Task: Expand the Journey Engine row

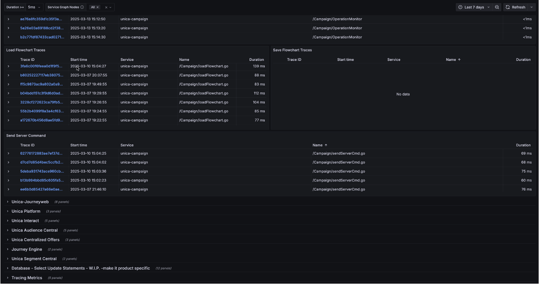Action: tap(27, 249)
